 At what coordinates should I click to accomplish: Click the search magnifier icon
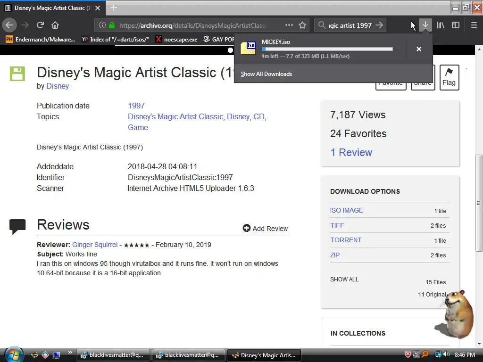coord(322,25)
